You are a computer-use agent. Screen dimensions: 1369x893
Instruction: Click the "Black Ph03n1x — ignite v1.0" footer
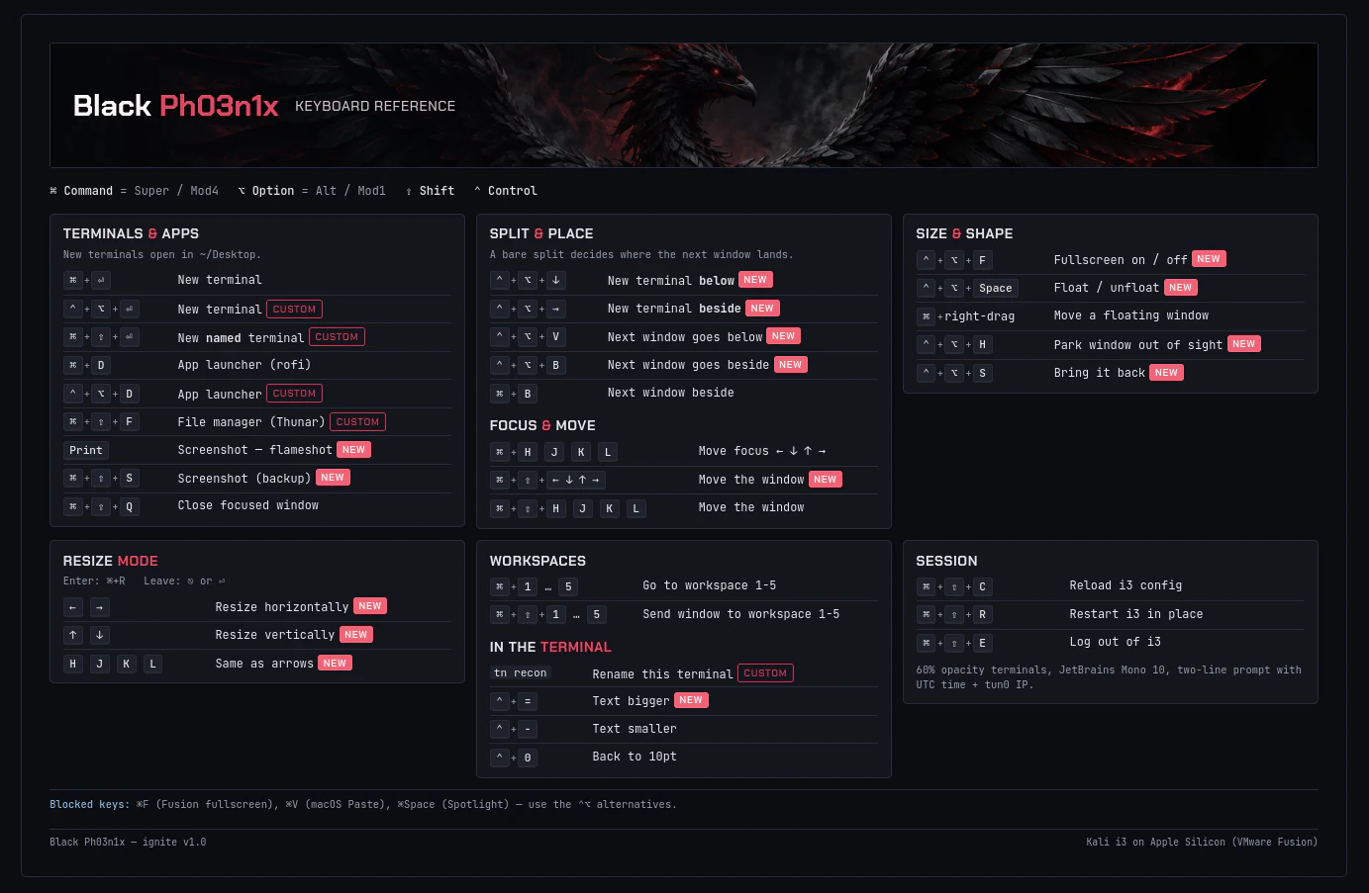pos(129,843)
